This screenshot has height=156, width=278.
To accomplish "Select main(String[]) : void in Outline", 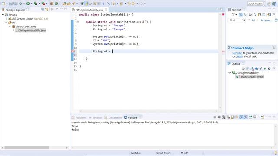I will pyautogui.click(x=249, y=77).
